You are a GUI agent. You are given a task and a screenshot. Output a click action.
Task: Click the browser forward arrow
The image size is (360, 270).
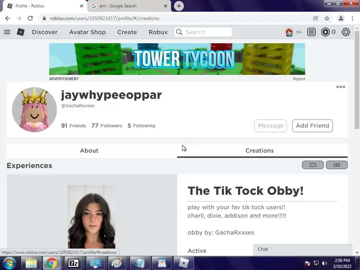point(19,18)
